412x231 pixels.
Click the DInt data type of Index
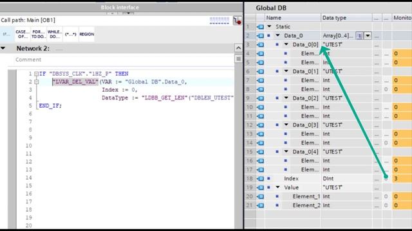[328, 178]
